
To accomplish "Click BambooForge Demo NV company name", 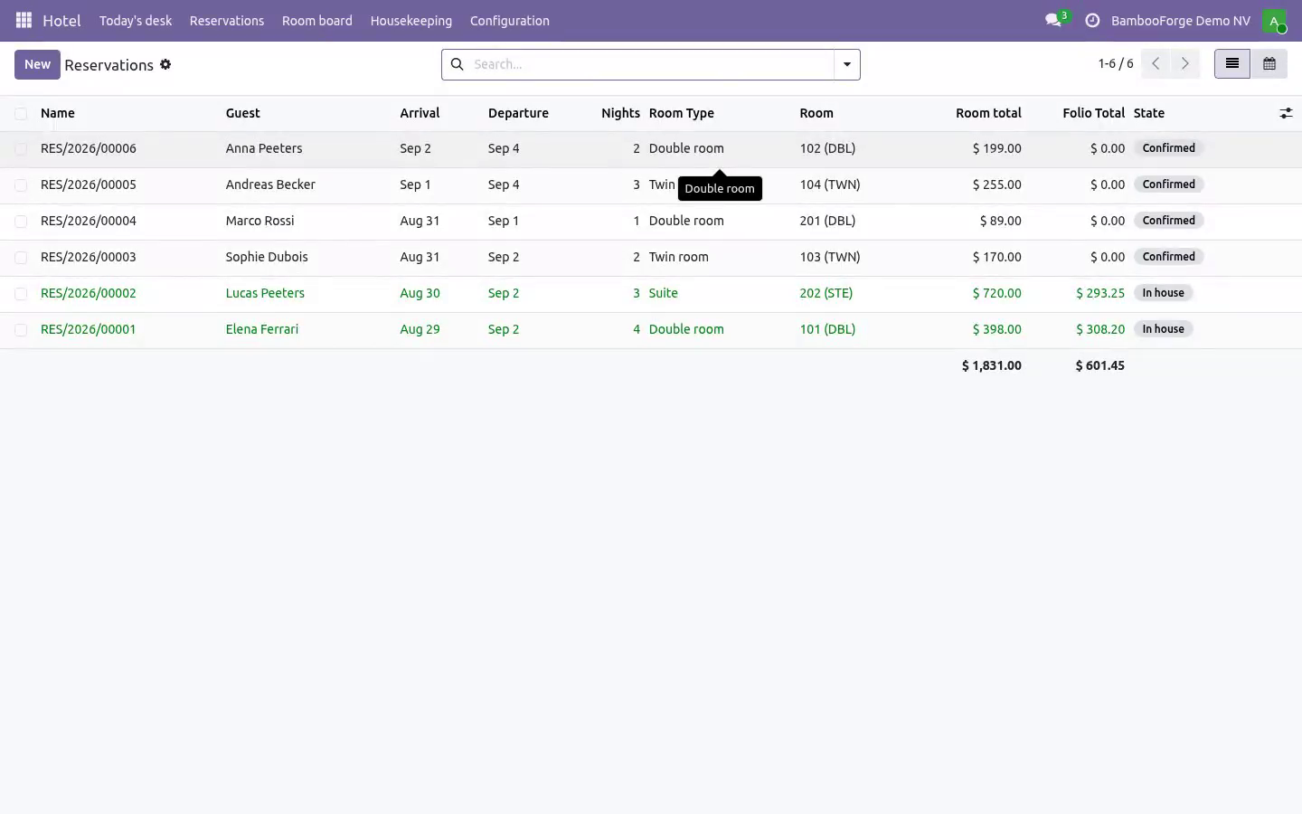I will [x=1180, y=20].
